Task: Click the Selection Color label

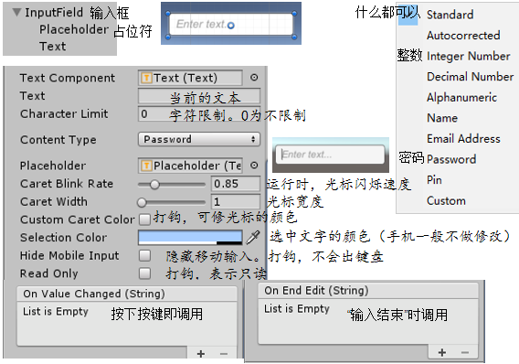Action: tap(64, 238)
